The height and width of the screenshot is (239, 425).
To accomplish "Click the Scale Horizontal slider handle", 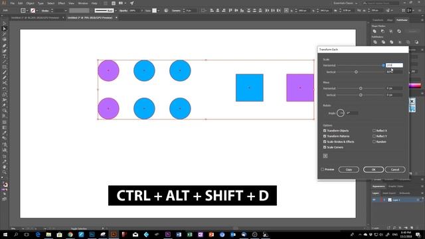I will (383, 65).
